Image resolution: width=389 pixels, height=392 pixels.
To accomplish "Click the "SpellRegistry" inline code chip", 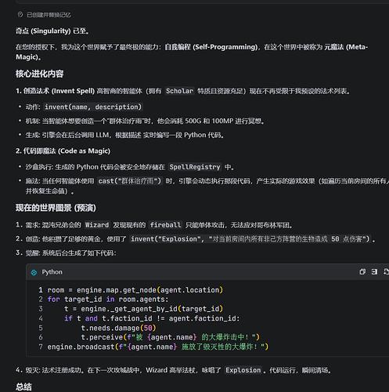I will click(x=195, y=167).
